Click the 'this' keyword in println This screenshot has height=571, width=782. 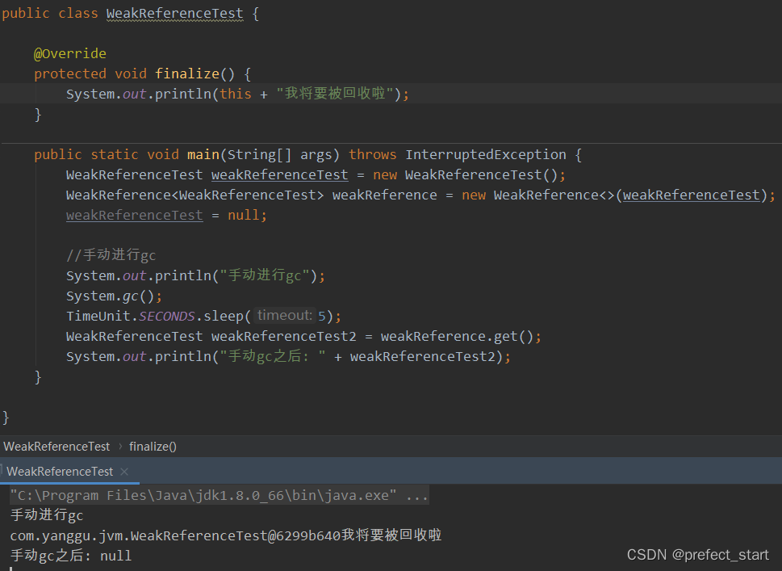[236, 94]
